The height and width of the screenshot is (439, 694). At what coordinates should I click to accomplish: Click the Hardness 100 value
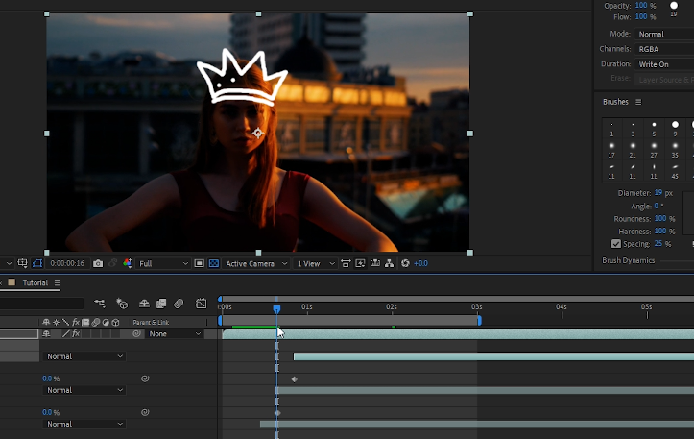click(x=660, y=232)
